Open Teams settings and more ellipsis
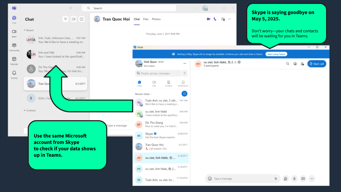 (x=197, y=8)
